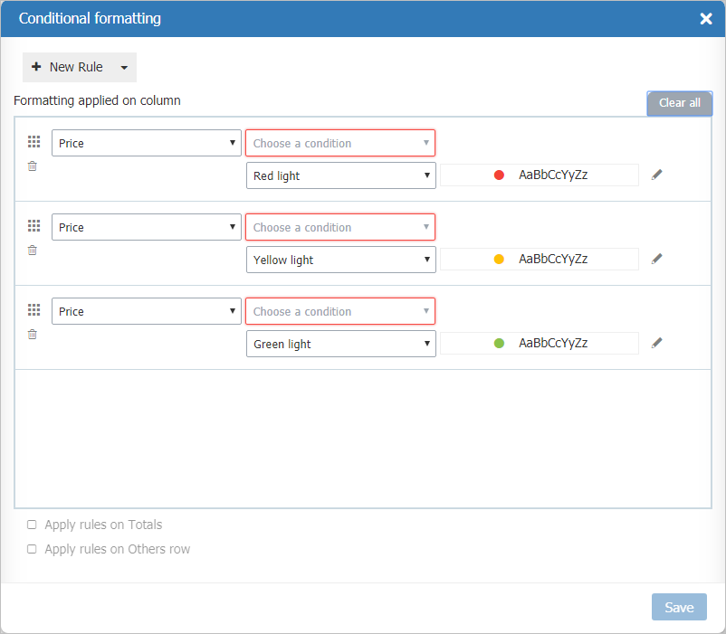This screenshot has height=634, width=726.
Task: Enable Apply rules on Totals
Action: [x=32, y=525]
